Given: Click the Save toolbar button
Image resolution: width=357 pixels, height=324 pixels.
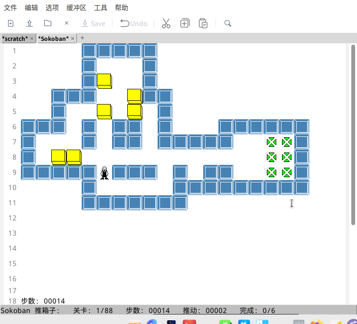Looking at the screenshot, I should pyautogui.click(x=94, y=23).
